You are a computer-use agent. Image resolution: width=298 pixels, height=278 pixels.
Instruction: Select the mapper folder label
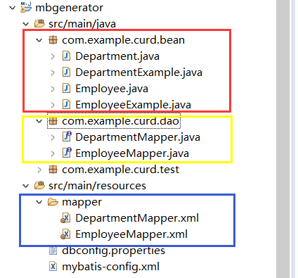tap(82, 202)
